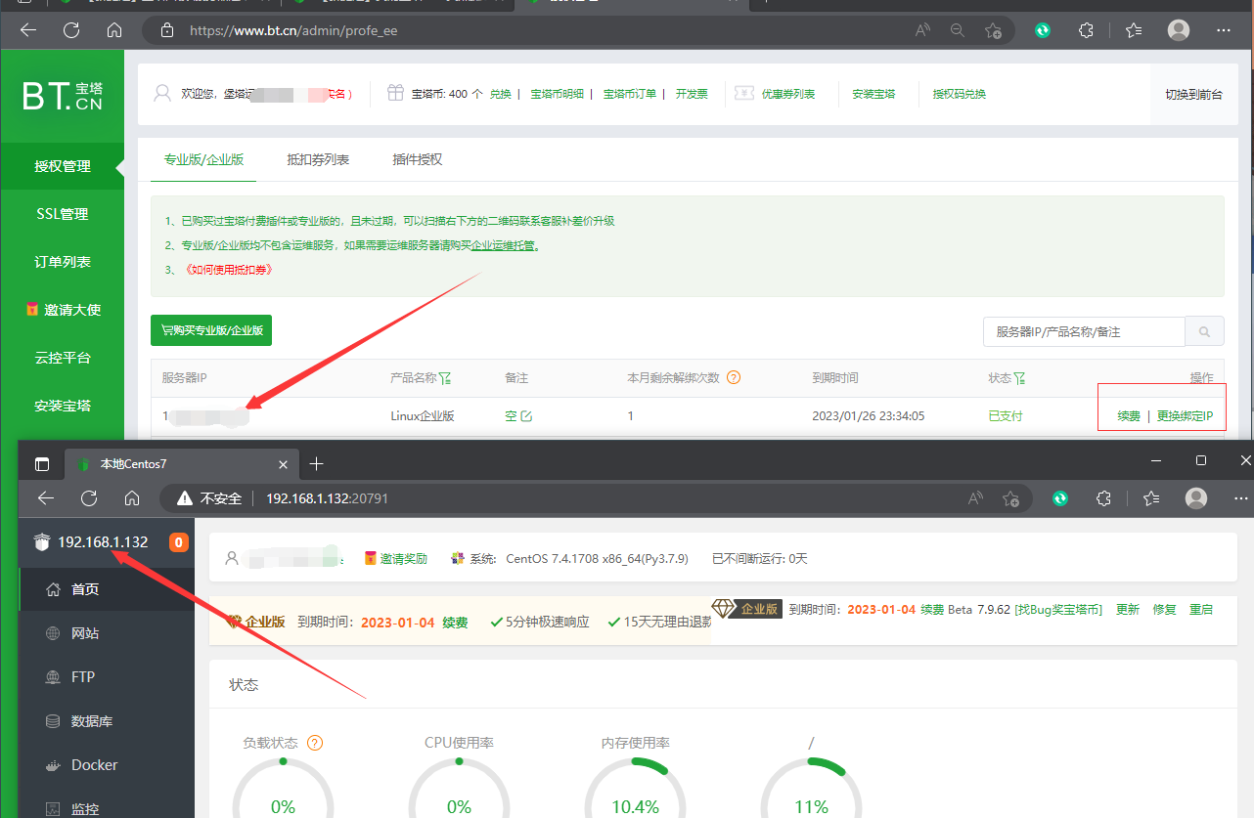
Task: Focus the 服务器IP/产品名称/备注 search field
Action: pos(1084,331)
